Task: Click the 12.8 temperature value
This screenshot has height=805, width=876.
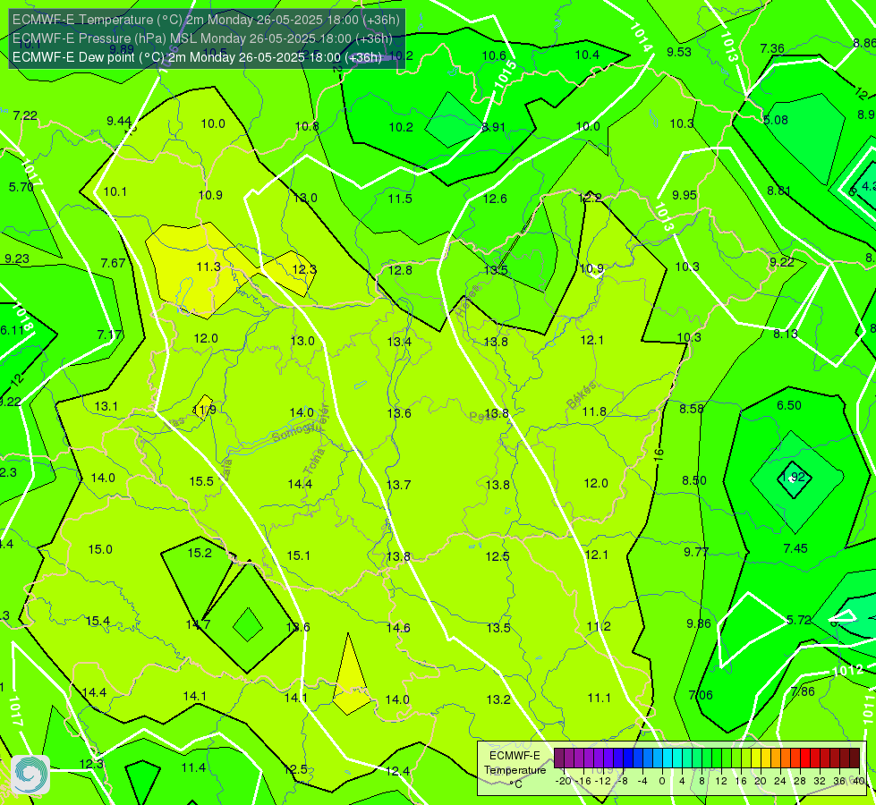Action: click(400, 270)
